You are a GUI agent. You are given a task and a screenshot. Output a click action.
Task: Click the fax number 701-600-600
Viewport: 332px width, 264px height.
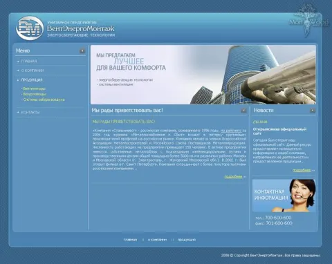[x=279, y=223]
